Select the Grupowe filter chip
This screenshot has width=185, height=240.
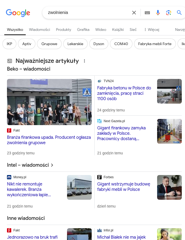[49, 44]
